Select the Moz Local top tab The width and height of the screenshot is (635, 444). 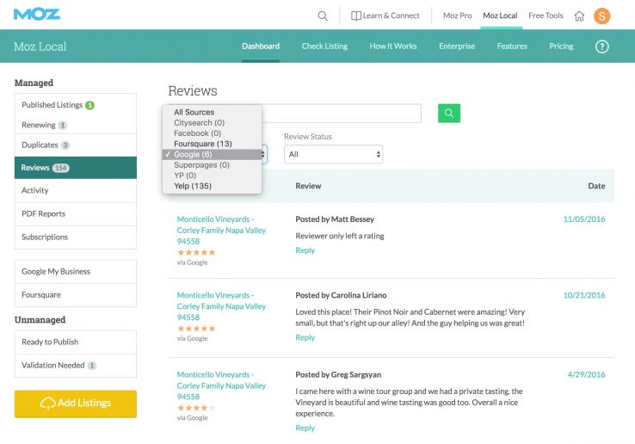(500, 15)
